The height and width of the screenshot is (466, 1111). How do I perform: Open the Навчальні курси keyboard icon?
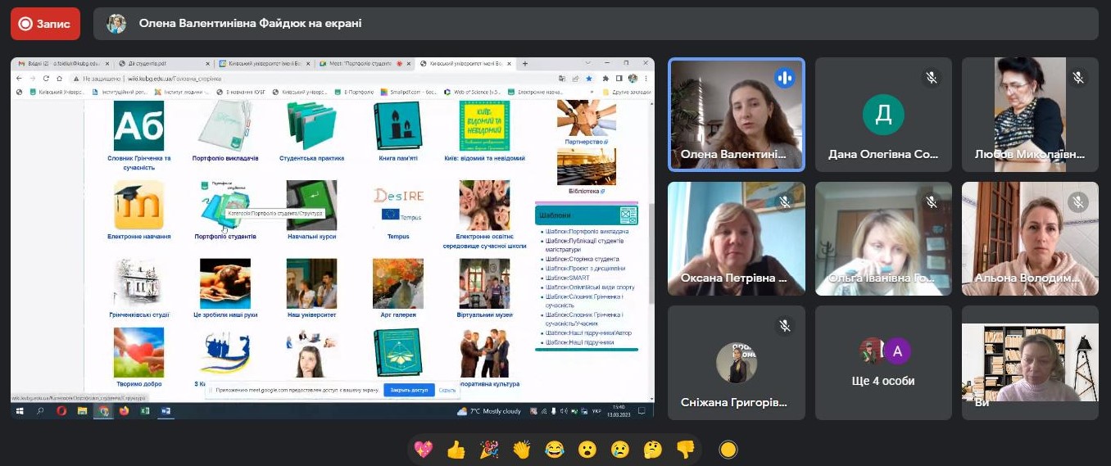coord(311,205)
